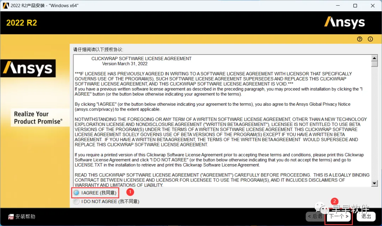The image size is (382, 226).
Task: Click the 'CLICKWRAP SOFTWARE LICENSE AGREEMENT' heading text
Action: tap(141, 58)
